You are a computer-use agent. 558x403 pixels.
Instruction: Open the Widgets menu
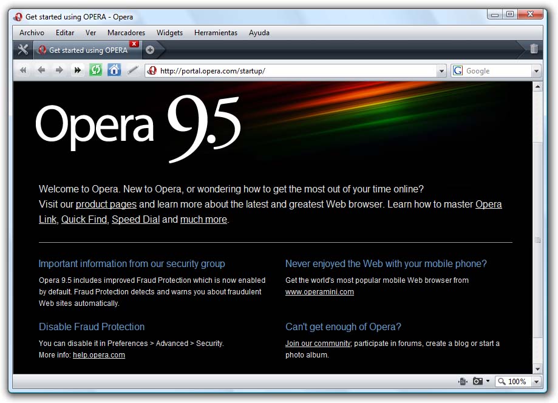pos(169,33)
